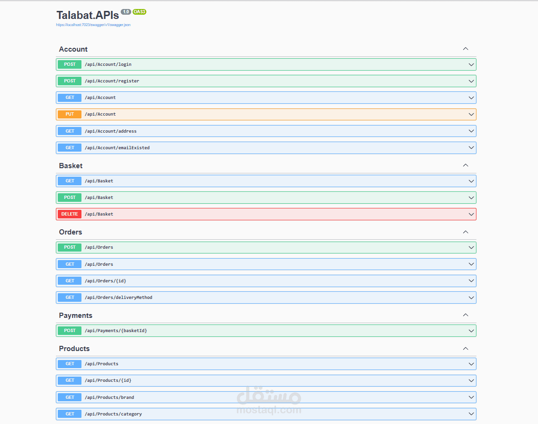Click the 1.0 version badge
538x424 pixels.
(126, 12)
